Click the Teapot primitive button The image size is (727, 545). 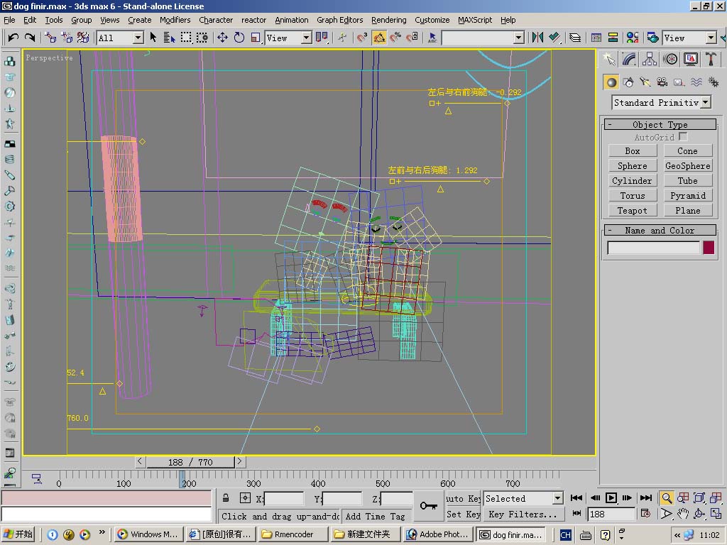point(632,211)
